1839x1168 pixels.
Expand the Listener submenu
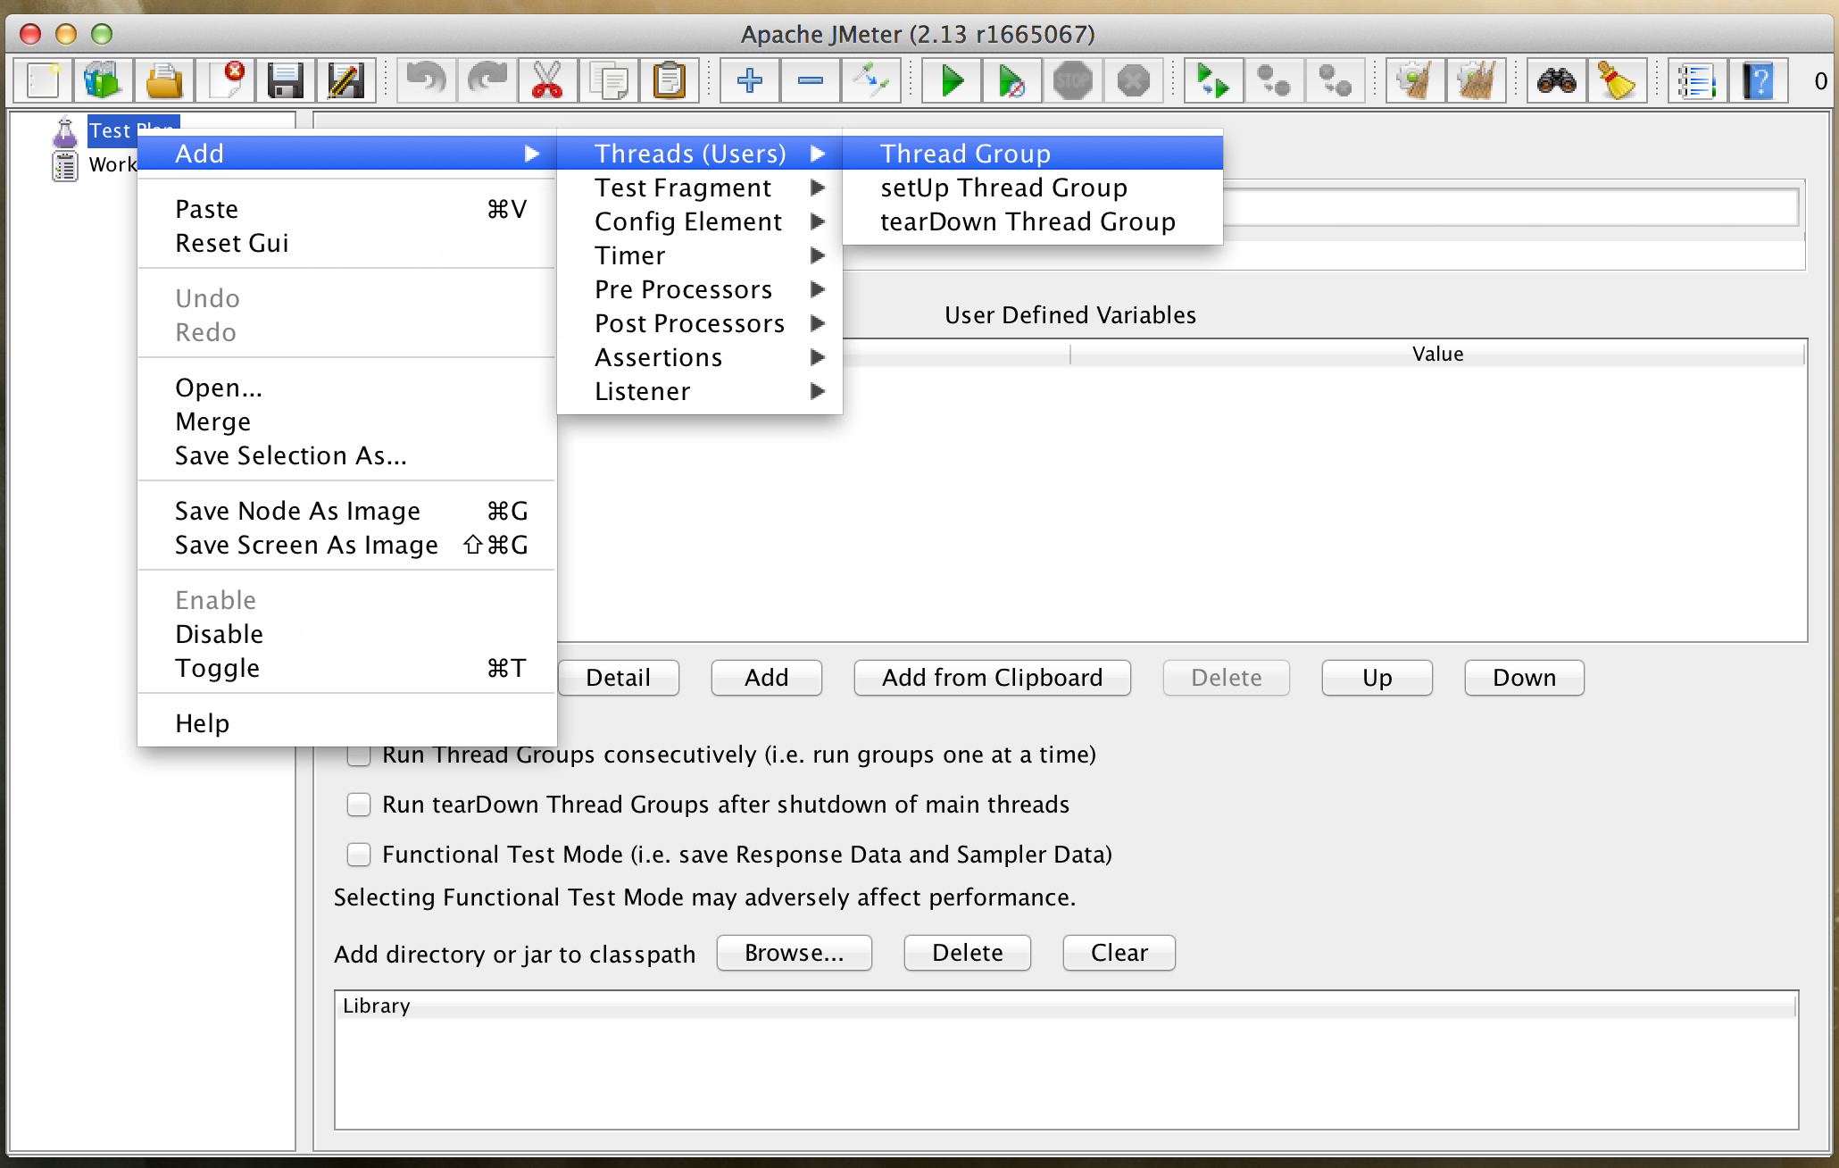(700, 391)
